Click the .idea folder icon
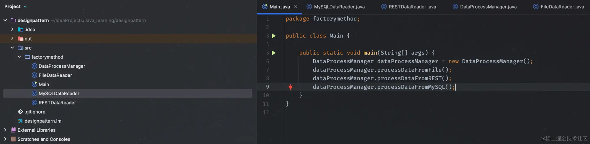 click(20, 29)
